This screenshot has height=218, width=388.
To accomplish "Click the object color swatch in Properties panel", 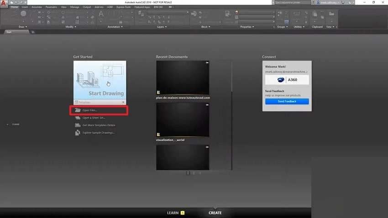I will click(x=237, y=12).
